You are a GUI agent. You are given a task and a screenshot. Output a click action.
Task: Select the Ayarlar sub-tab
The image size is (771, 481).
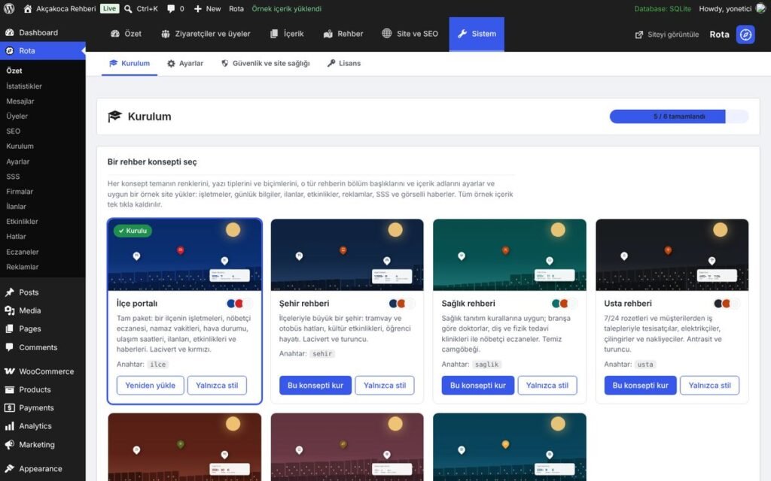coord(185,63)
